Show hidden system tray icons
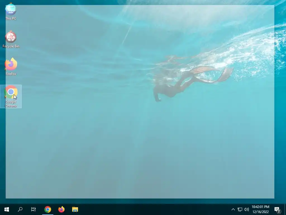Viewport: 286px width, 215px height. (233, 209)
